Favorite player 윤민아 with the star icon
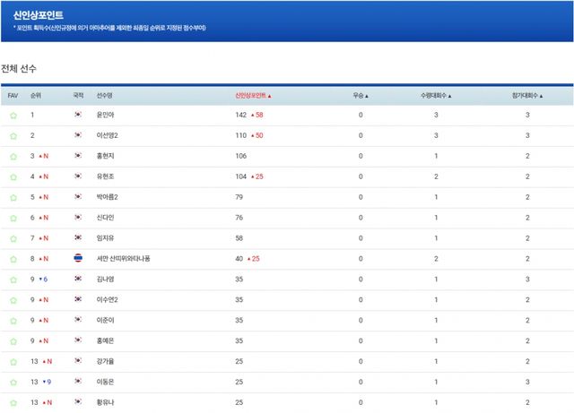 coord(13,116)
